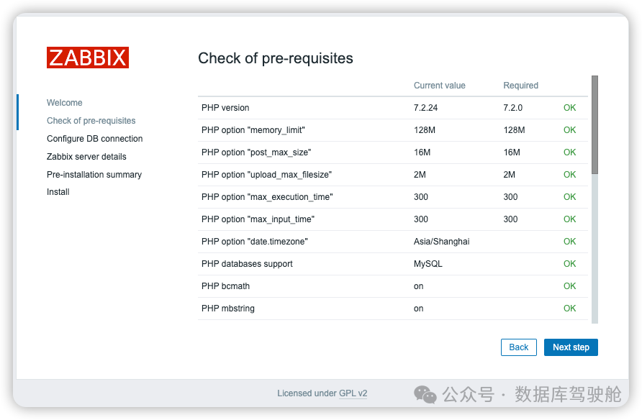Click the WeChat watermark icon
642x420 pixels.
pyautogui.click(x=425, y=394)
